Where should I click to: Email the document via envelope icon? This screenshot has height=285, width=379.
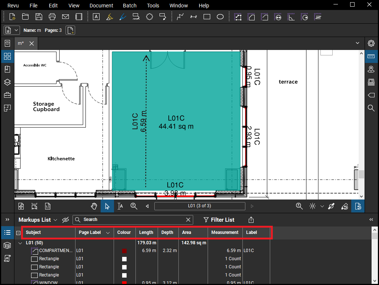66,17
